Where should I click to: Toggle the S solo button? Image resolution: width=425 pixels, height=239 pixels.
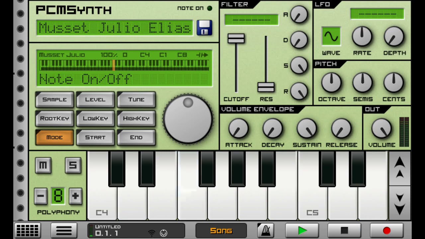click(x=73, y=165)
